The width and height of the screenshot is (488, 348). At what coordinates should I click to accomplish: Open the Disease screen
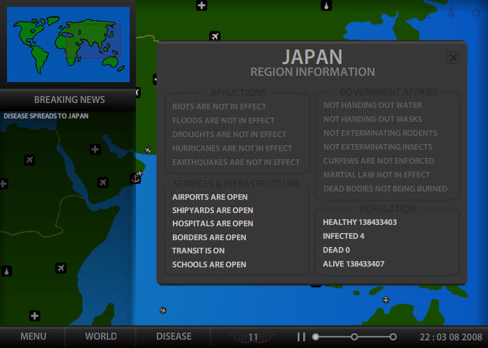click(174, 336)
